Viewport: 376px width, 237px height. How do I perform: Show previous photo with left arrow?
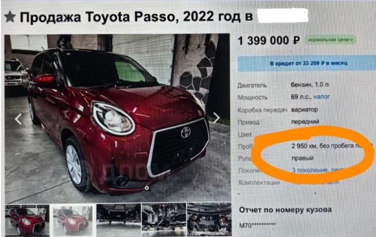click(x=18, y=119)
